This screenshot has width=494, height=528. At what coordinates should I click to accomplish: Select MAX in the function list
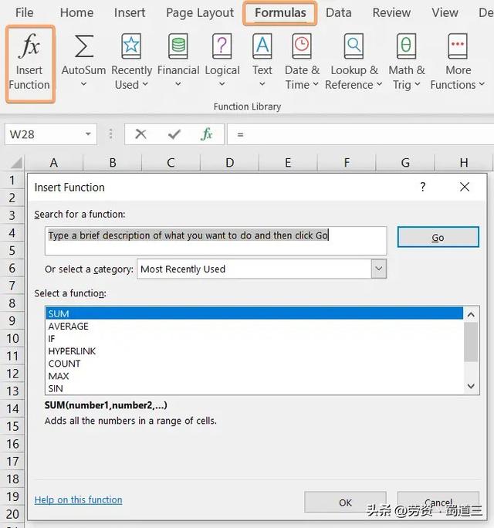[254, 376]
